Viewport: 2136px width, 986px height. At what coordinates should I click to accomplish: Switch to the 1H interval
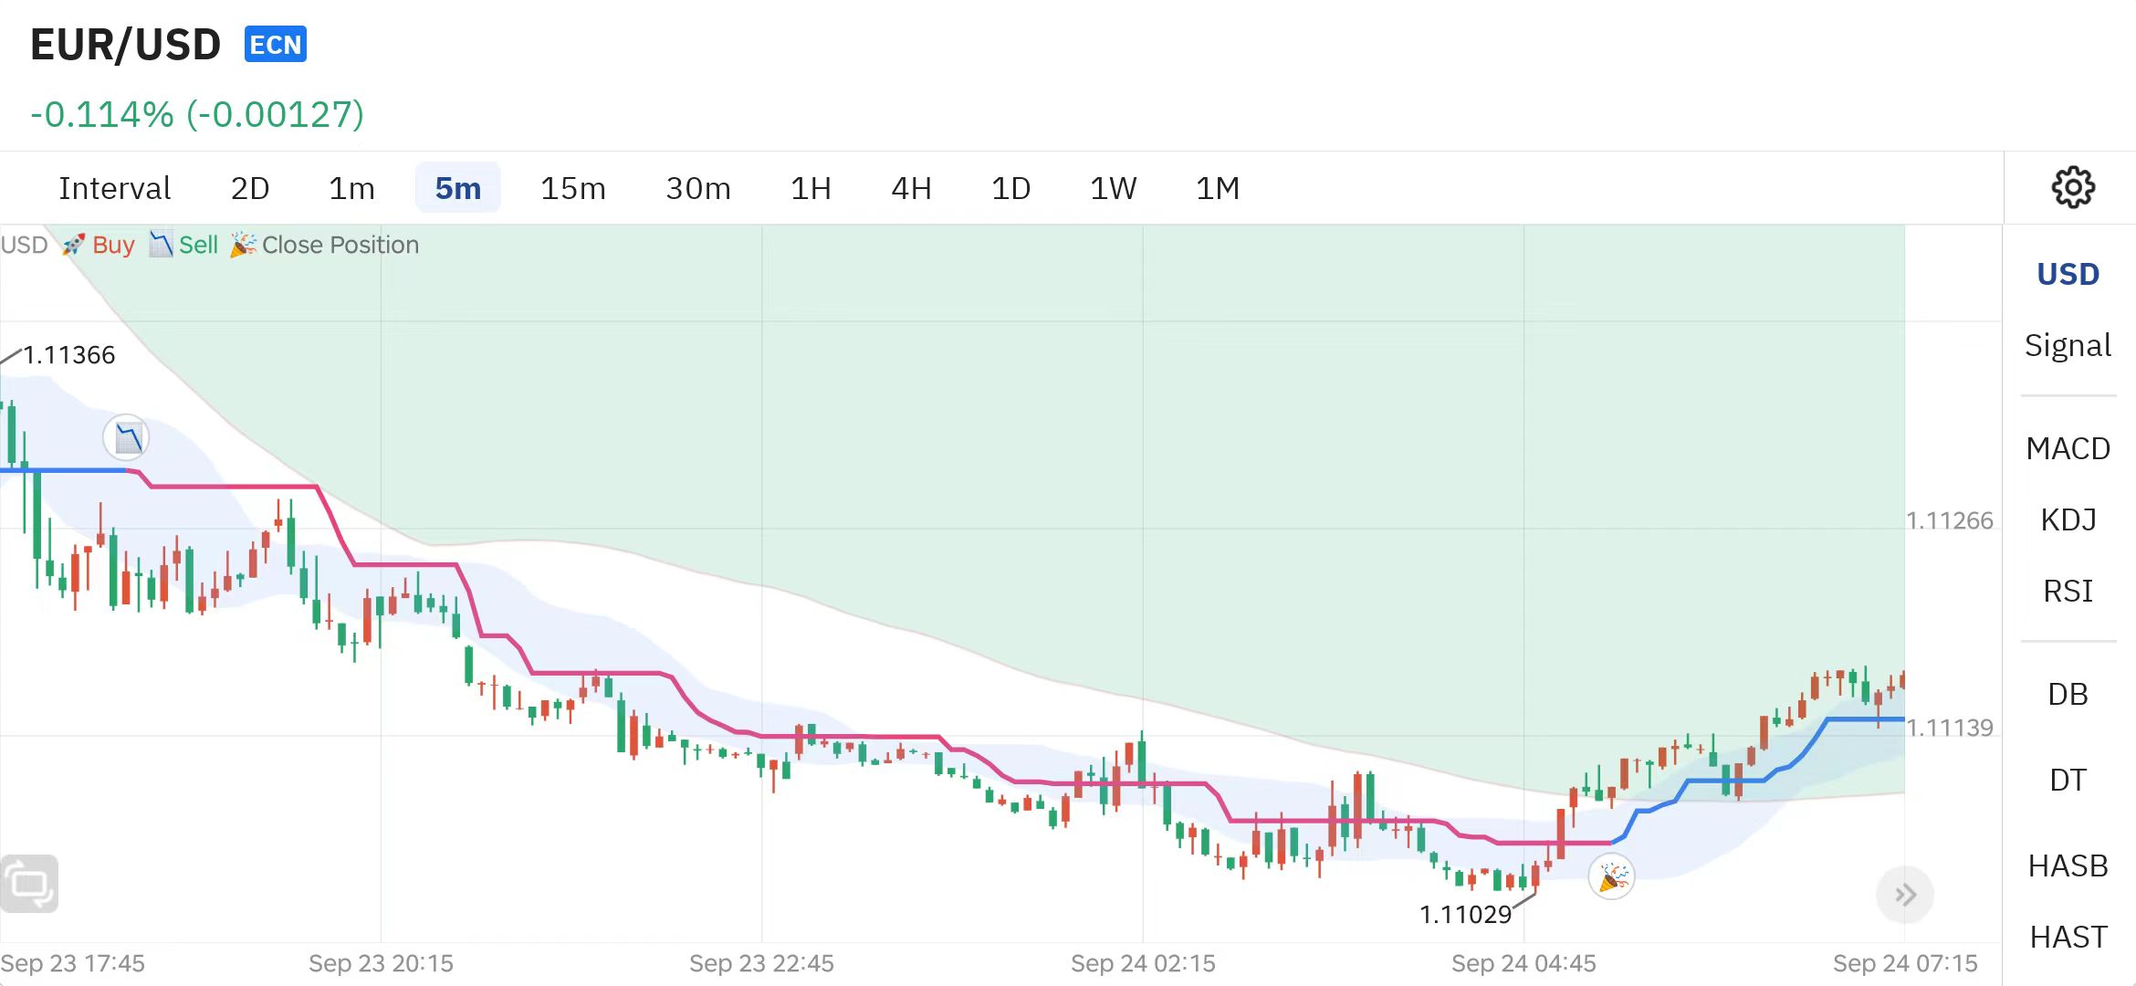pos(811,188)
